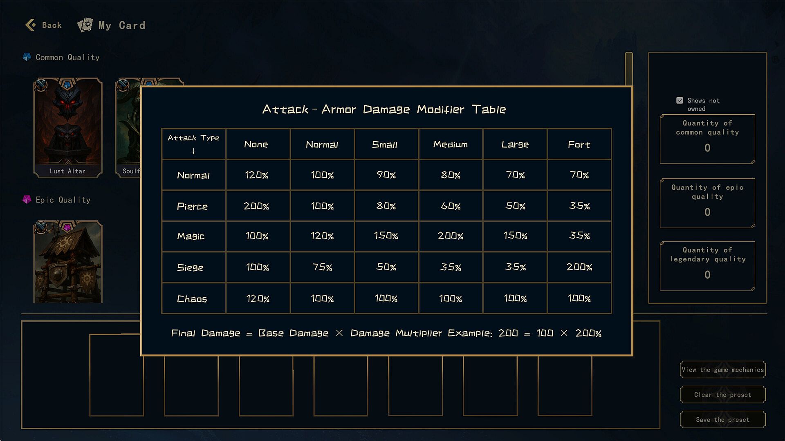The width and height of the screenshot is (785, 441).
Task: Click the pink Epic Quality gem icon
Action: tap(27, 200)
